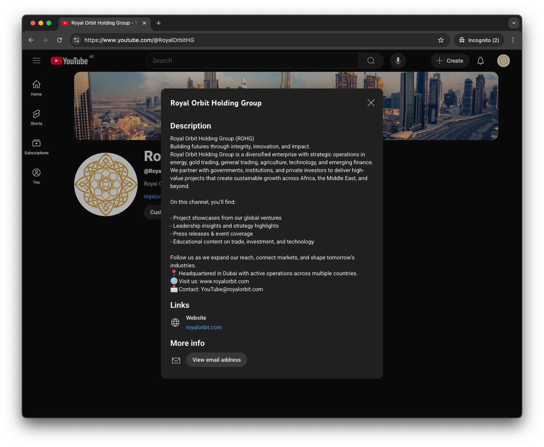Reload the page
The image size is (544, 447).
tap(59, 40)
